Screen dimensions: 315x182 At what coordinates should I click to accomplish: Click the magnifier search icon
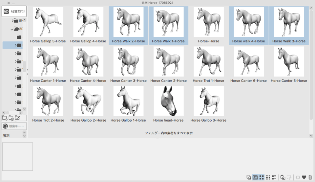[5, 126]
